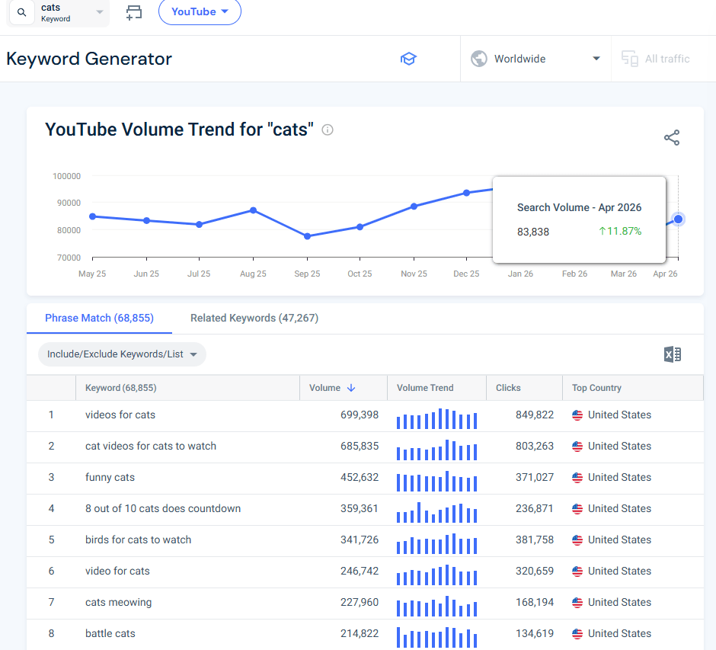Switch to Phrase Match tab
716x650 pixels.
click(99, 318)
